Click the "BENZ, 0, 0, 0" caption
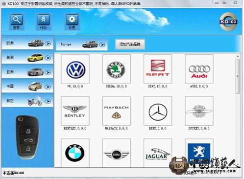This screenshot has height=179, width=244. click(x=158, y=128)
